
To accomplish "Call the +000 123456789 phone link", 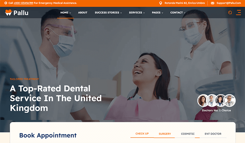I will coord(23,3).
